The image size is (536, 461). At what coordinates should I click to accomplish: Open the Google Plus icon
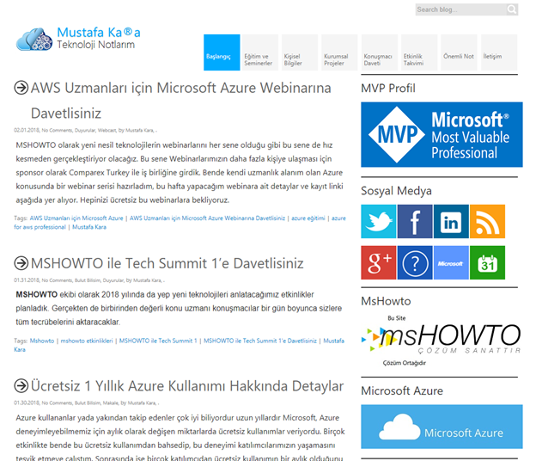tap(379, 262)
